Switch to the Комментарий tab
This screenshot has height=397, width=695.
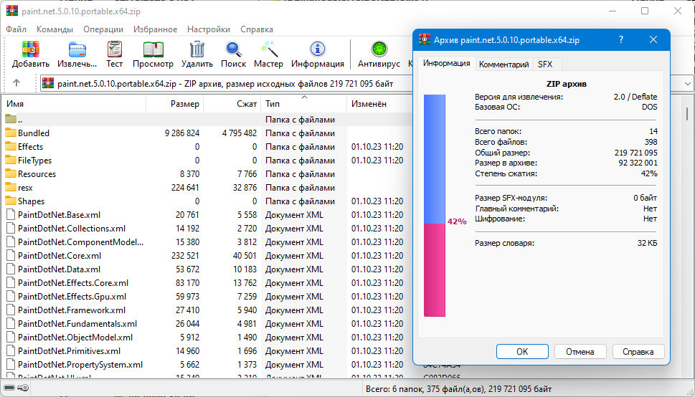(x=504, y=64)
